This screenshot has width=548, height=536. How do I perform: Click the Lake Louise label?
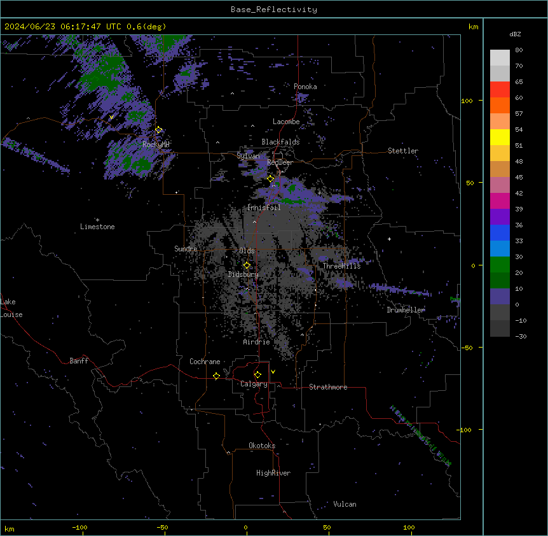[11, 308]
